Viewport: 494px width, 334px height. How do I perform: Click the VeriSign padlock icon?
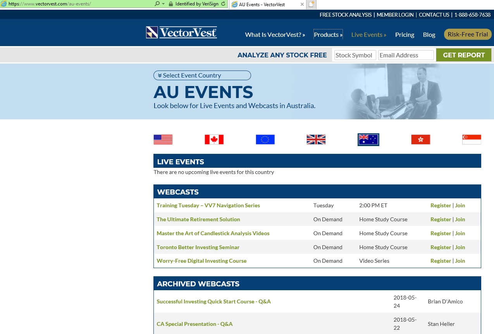point(171,4)
